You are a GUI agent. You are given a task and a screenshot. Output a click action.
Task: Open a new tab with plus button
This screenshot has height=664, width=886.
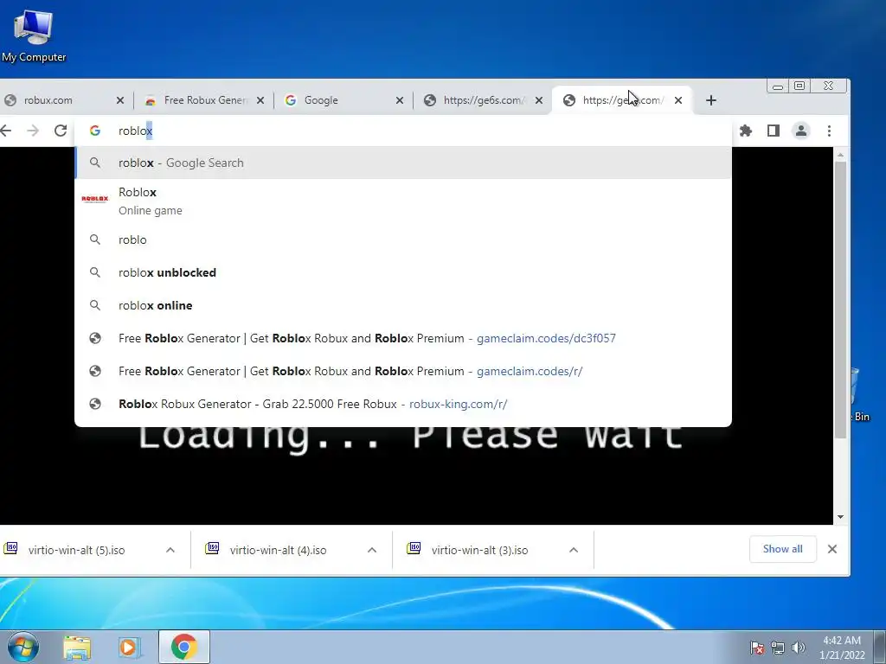click(x=711, y=100)
